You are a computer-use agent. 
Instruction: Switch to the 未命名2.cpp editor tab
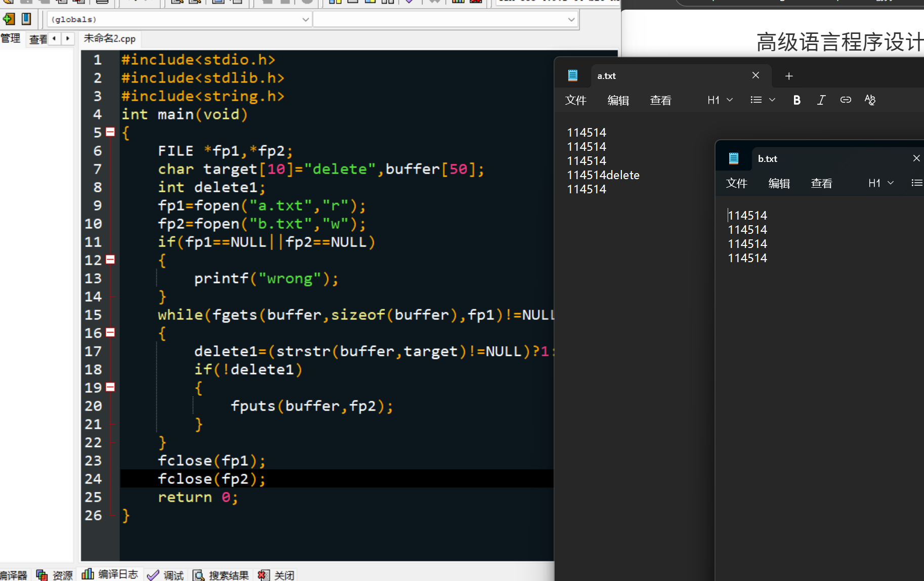pyautogui.click(x=110, y=38)
